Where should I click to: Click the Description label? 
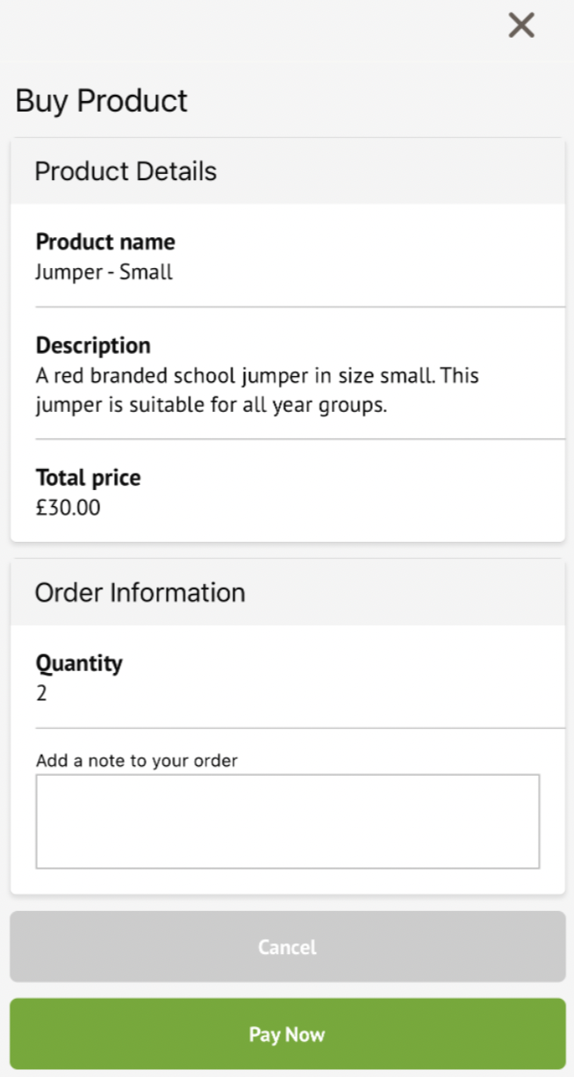93,345
